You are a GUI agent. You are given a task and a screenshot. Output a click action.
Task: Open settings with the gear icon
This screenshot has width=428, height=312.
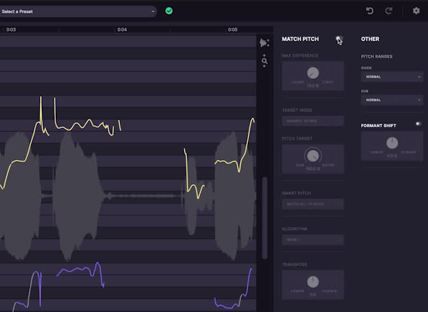tap(416, 11)
